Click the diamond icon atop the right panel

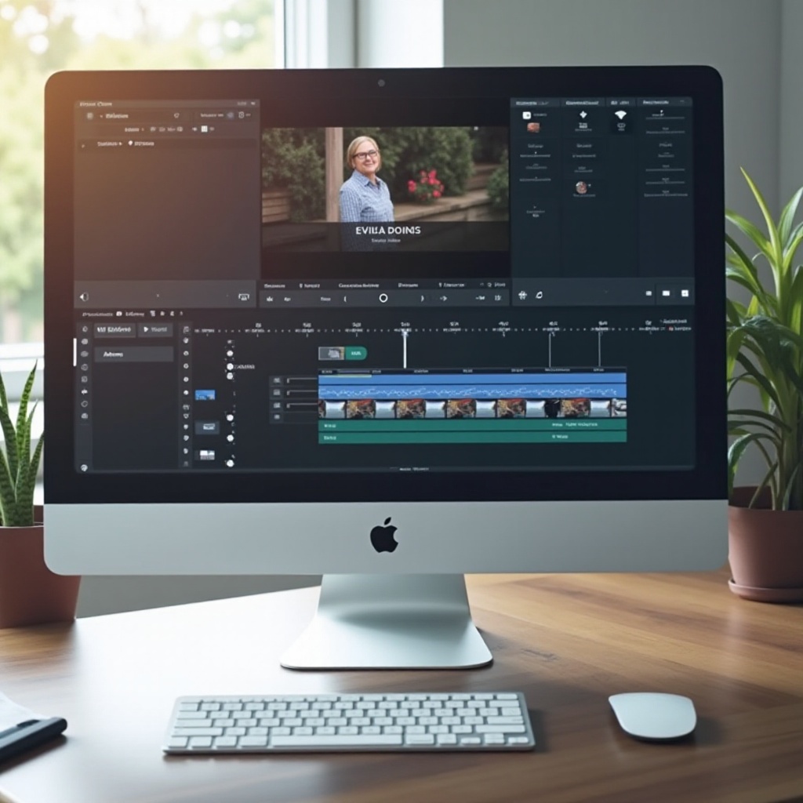583,115
